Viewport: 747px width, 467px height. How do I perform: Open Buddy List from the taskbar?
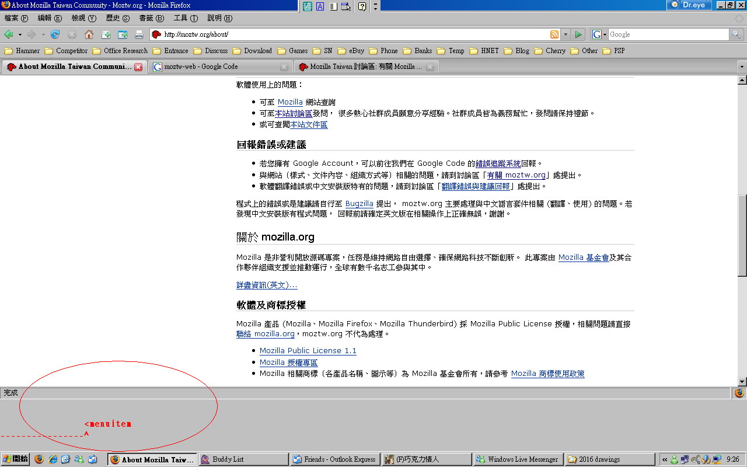coord(243,459)
